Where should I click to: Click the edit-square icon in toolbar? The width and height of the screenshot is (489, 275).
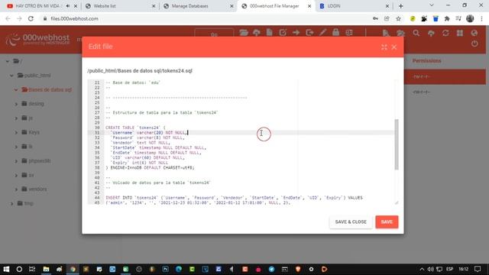coord(283,32)
